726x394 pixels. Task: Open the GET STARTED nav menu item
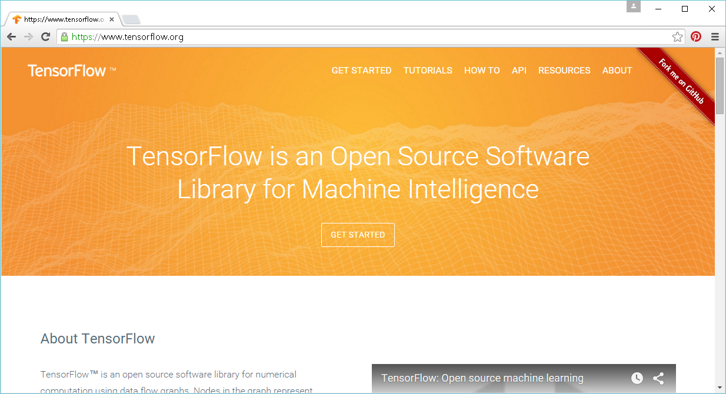point(361,71)
